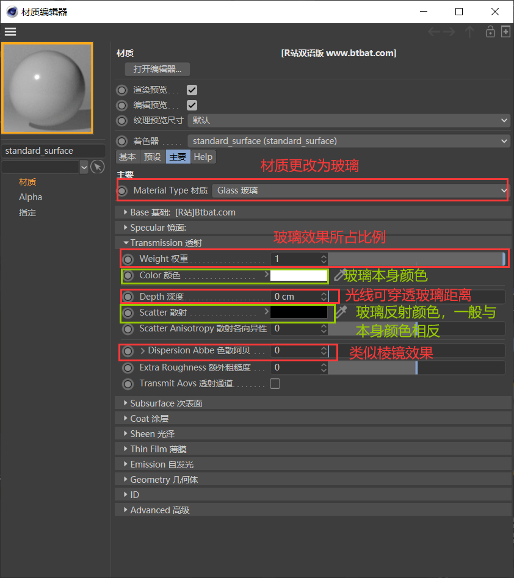
Task: Click the white Color 颜色 swatch
Action: (x=299, y=276)
